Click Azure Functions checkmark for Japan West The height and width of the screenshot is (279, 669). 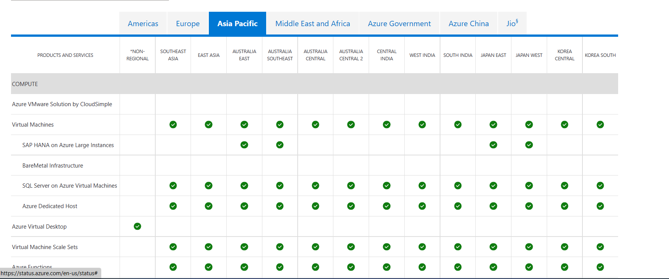[x=529, y=267]
